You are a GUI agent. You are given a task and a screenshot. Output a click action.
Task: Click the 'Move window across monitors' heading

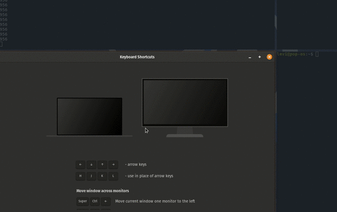103,191
